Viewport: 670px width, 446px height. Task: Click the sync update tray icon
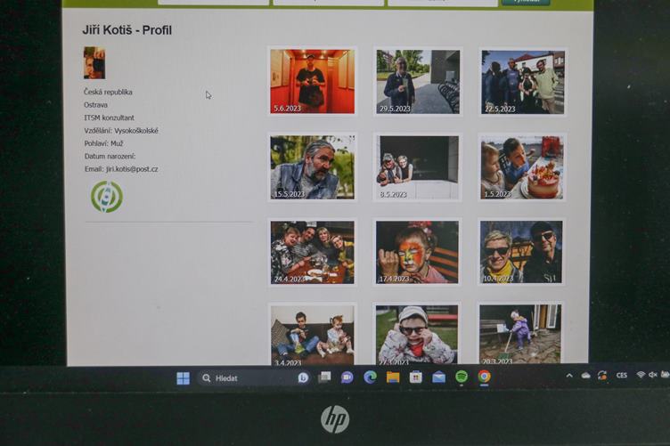[602, 375]
